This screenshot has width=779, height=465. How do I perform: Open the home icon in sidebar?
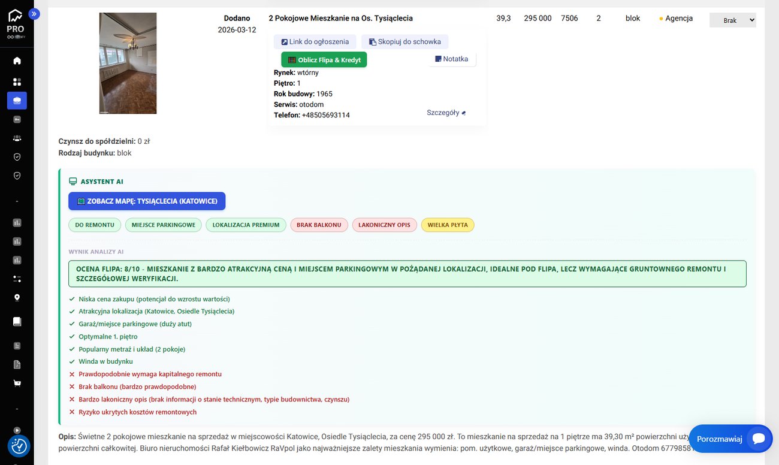[17, 61]
